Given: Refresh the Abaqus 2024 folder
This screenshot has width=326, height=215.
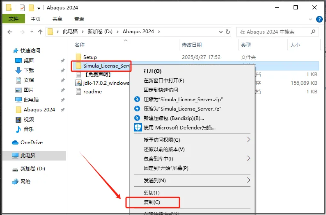Looking at the screenshot, I should (x=227, y=32).
